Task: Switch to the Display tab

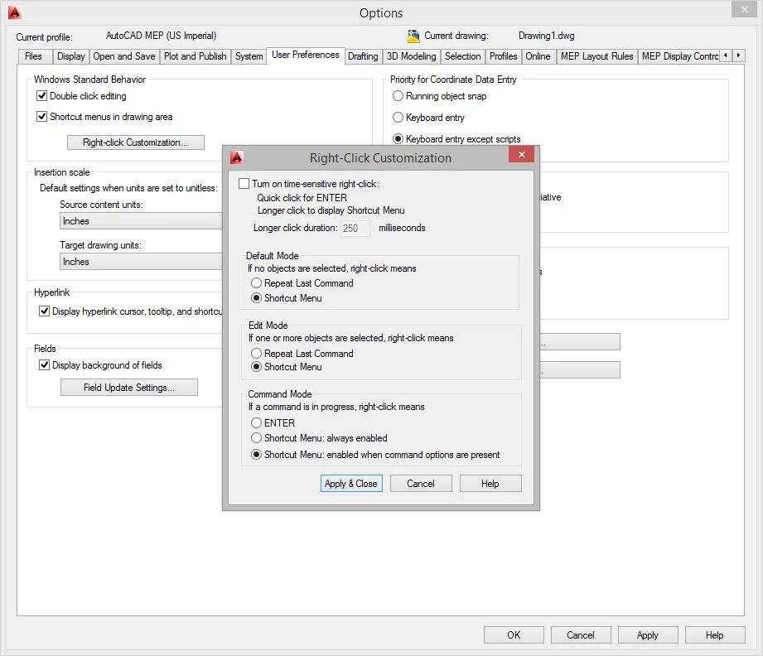Action: pos(71,56)
